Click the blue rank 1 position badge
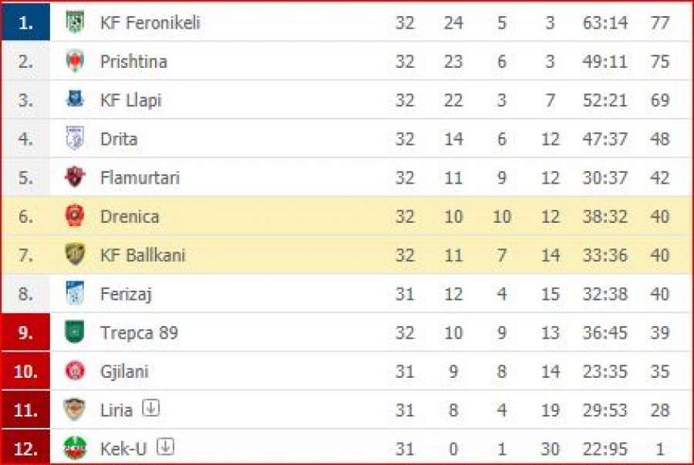The image size is (694, 465). pyautogui.click(x=25, y=22)
